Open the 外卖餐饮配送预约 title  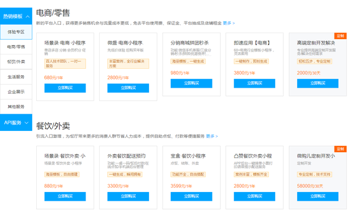click(x=126, y=156)
